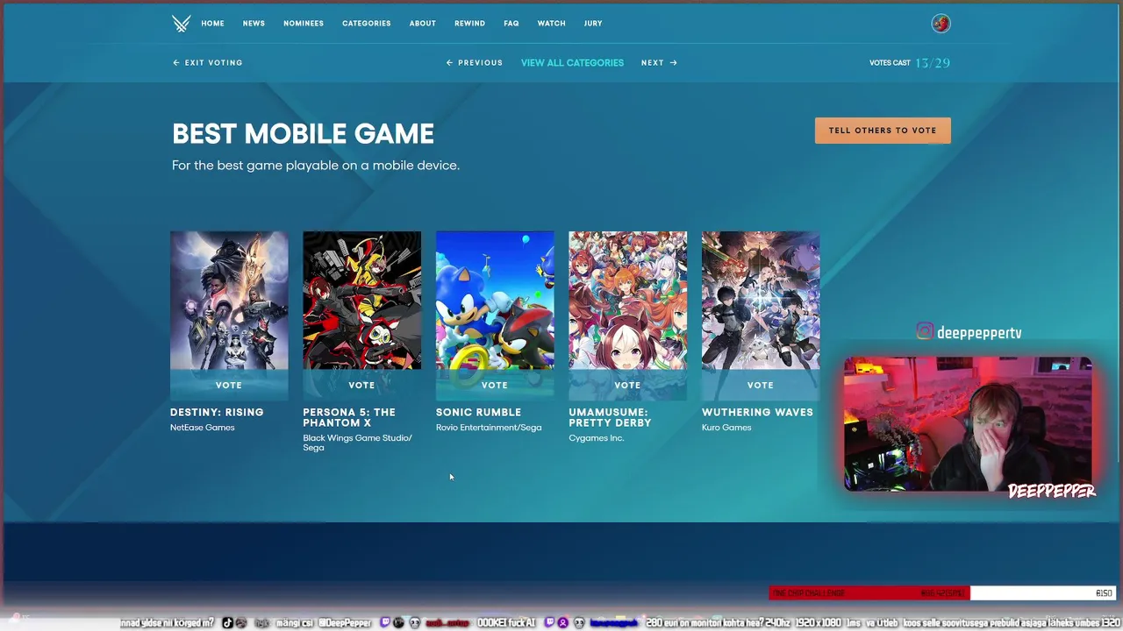Go to Next category
The image size is (1123, 631).
tap(659, 63)
